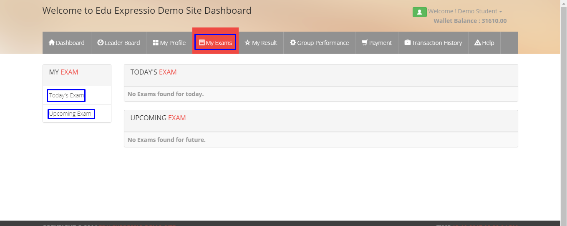Viewport: 567px width, 226px height.
Task: Click the Help warning triangle icon
Action: coord(478,42)
